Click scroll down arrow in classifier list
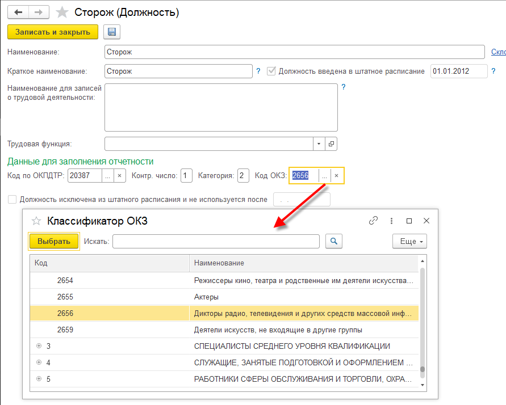 (x=423, y=385)
